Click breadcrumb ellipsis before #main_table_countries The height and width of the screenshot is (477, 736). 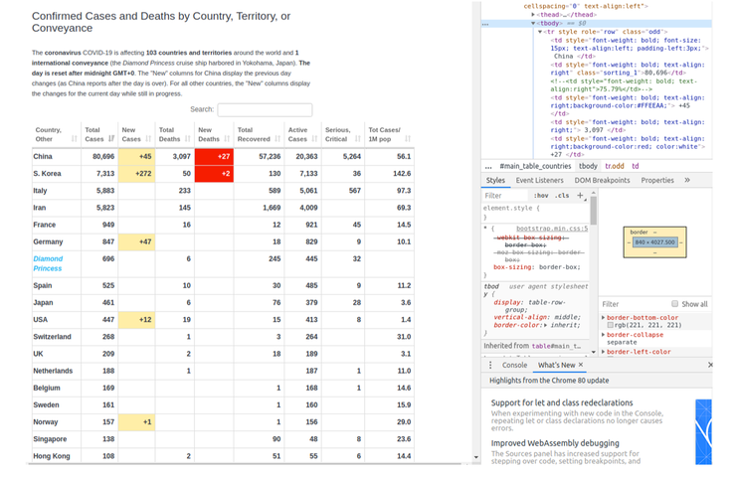coord(488,166)
